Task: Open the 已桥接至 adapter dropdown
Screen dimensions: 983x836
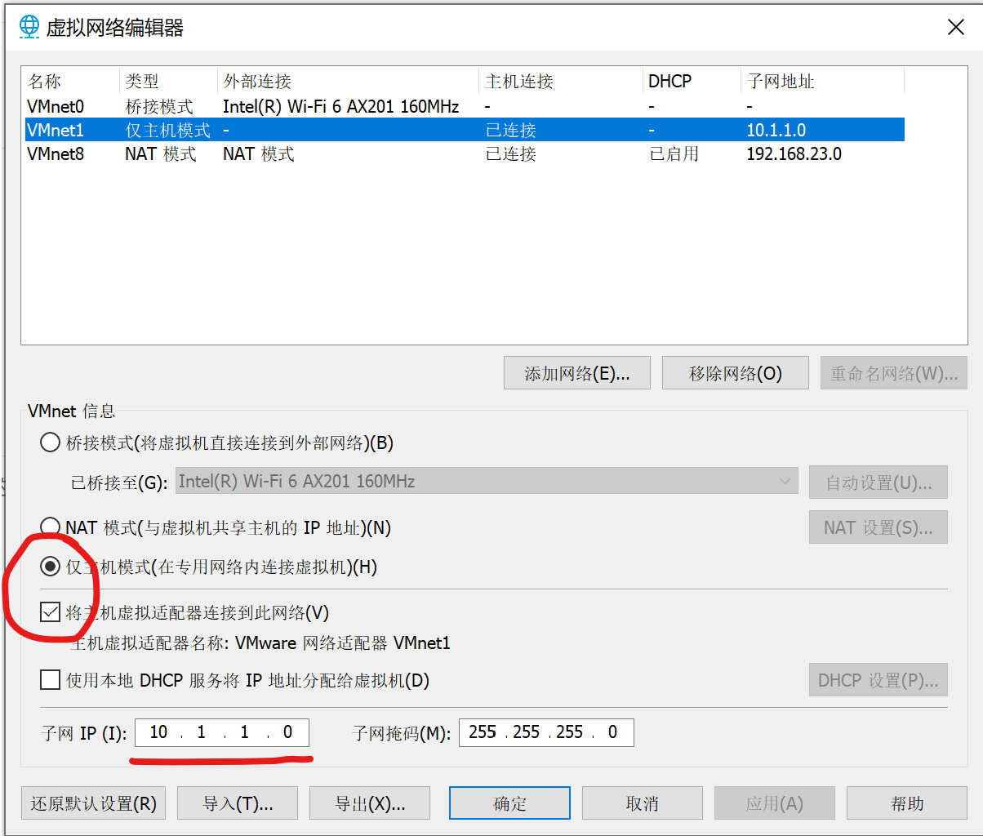Action: click(487, 482)
